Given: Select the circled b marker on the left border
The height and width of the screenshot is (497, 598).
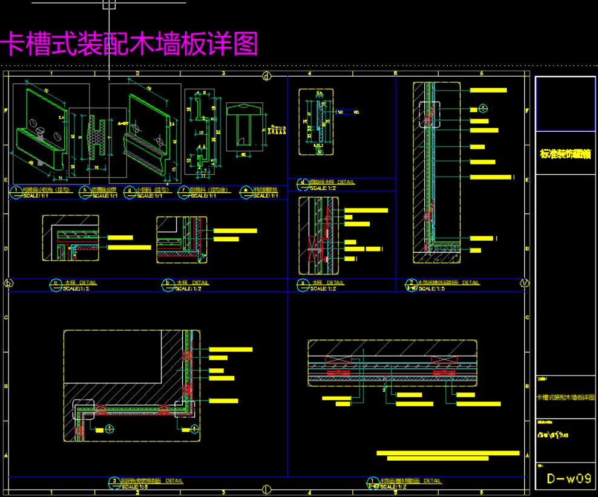Looking at the screenshot, I should pos(9,282).
